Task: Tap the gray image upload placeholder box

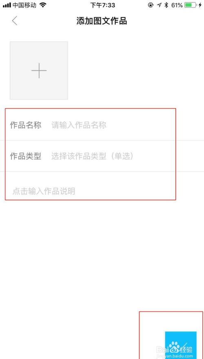Action: 39,71
